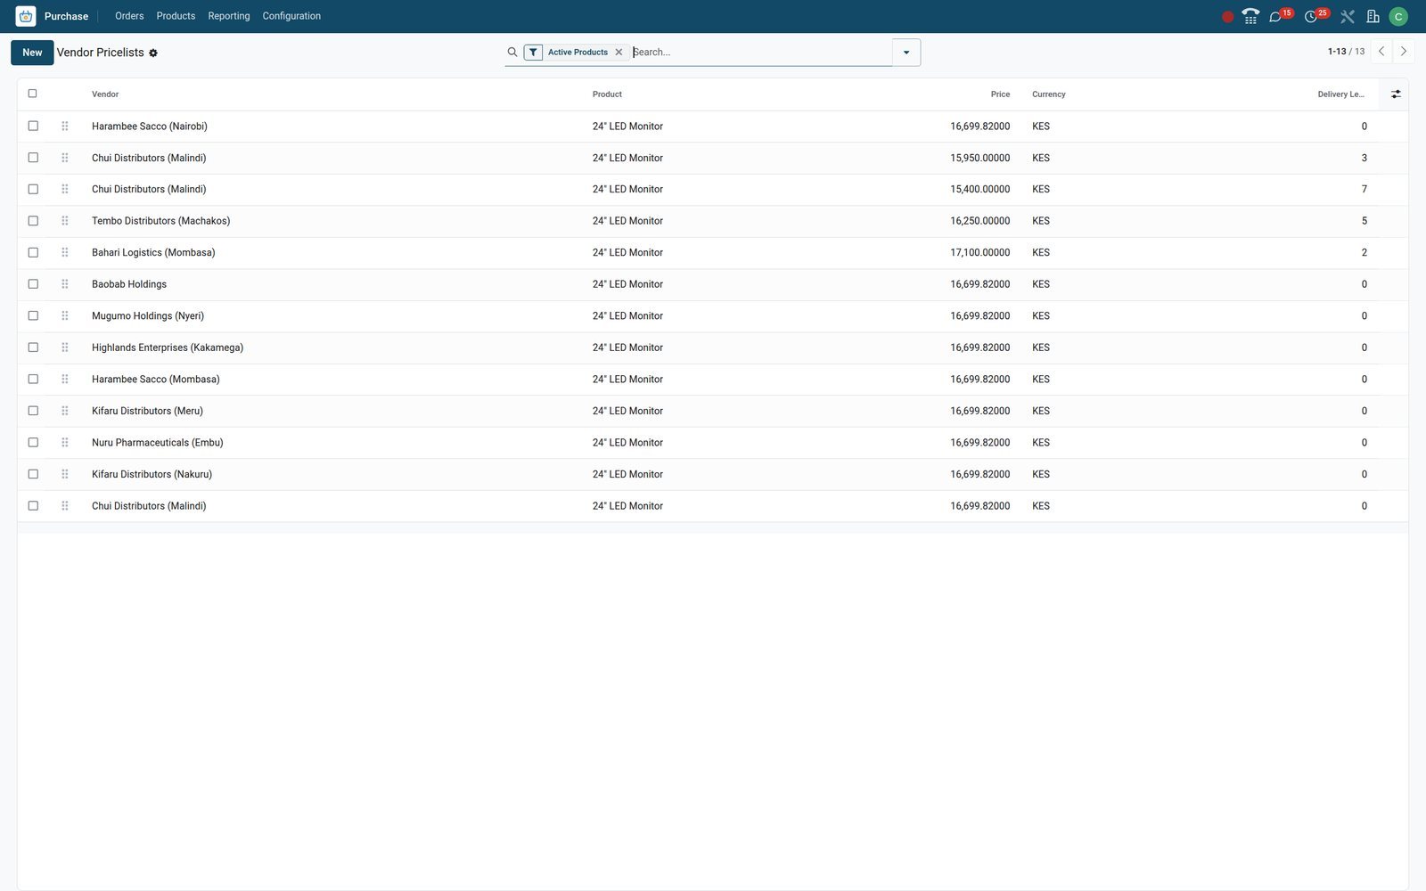The width and height of the screenshot is (1426, 891).
Task: Open the Configuration menu
Action: click(291, 16)
